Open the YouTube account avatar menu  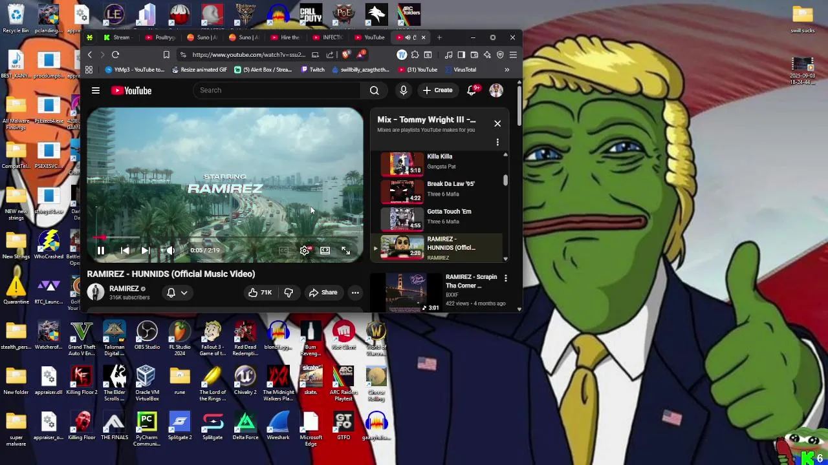pos(496,90)
